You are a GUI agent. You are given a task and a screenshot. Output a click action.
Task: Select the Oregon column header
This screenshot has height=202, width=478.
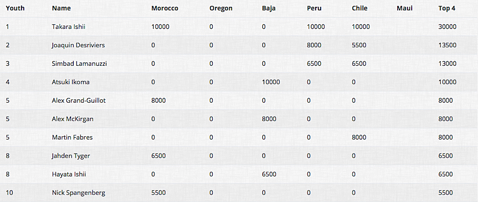tap(221, 8)
